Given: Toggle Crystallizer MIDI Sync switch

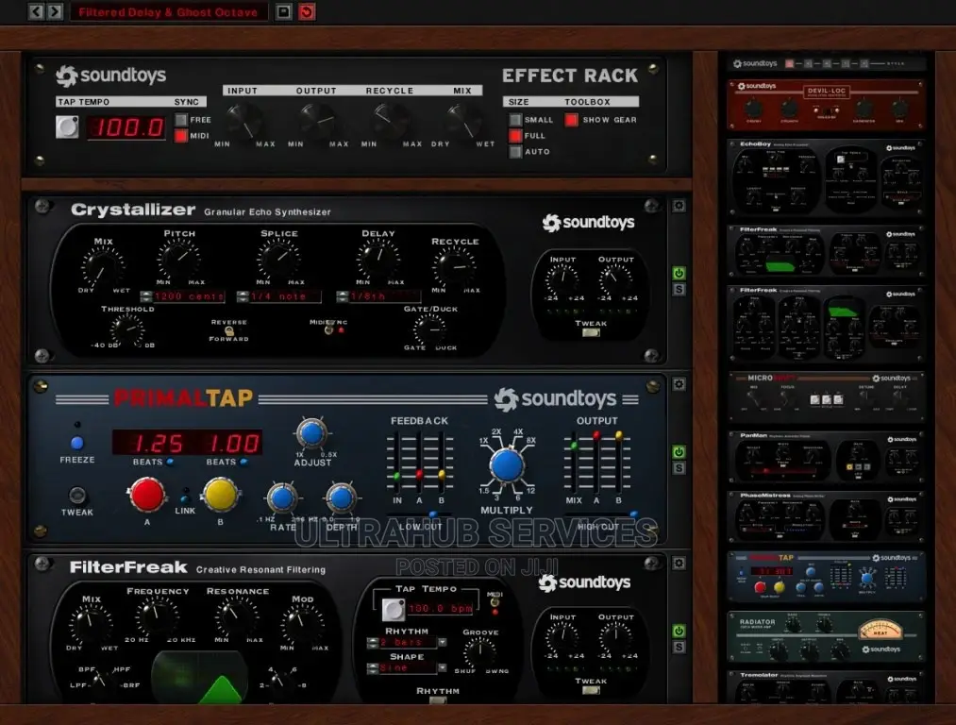Looking at the screenshot, I should pos(329,329).
